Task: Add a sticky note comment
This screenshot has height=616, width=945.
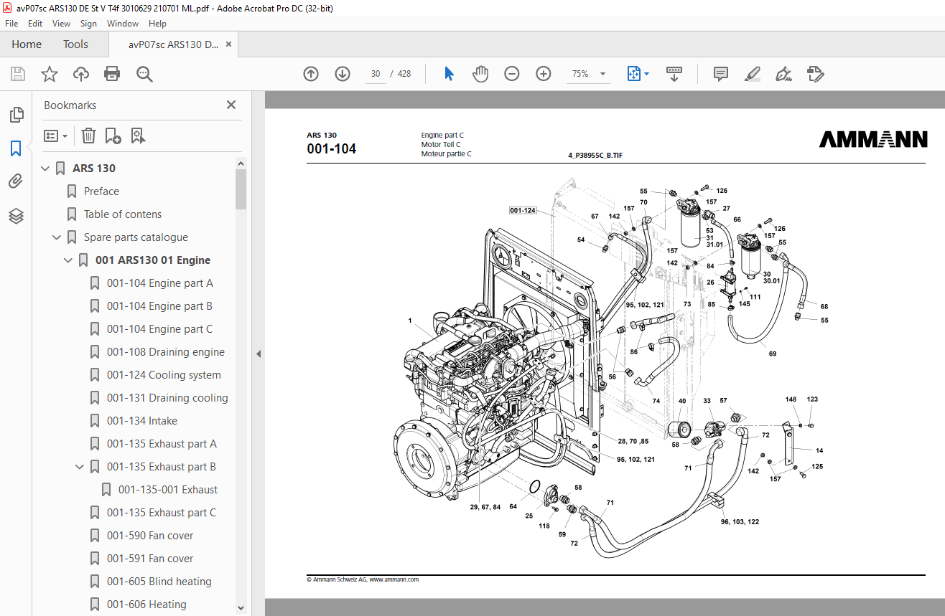Action: [721, 74]
